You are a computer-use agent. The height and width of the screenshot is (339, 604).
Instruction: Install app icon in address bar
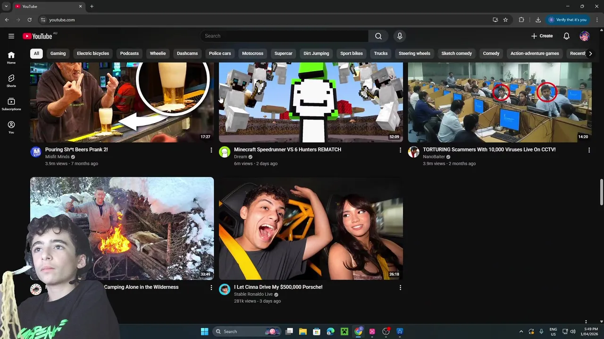tap(495, 20)
